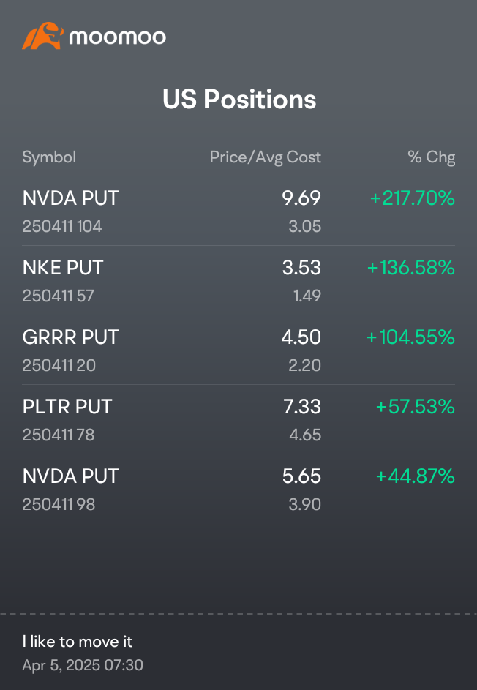The width and height of the screenshot is (477, 690).
Task: Click GRRR price 4.50
Action: click(x=301, y=337)
